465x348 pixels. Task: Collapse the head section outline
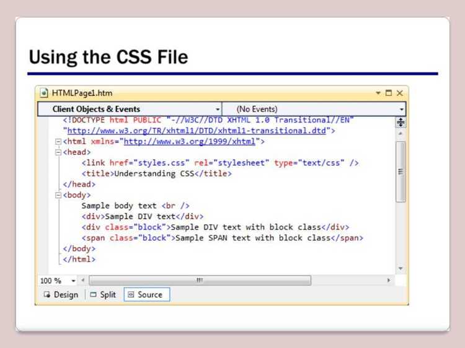[58, 152]
